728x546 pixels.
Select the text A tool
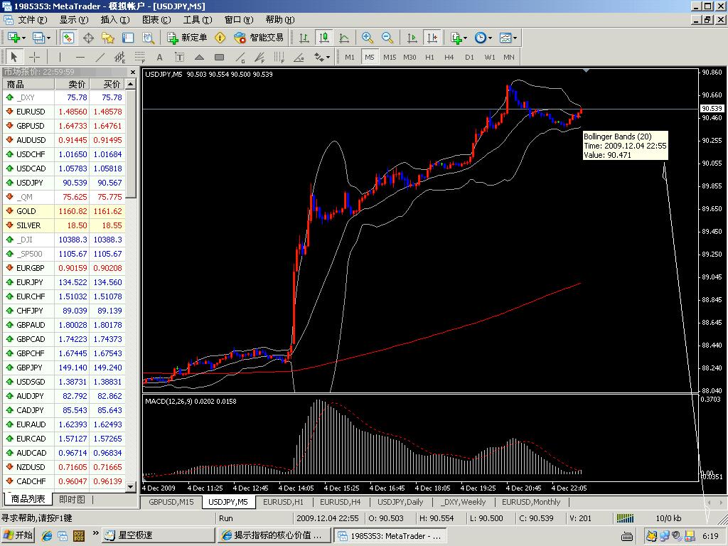[160, 57]
